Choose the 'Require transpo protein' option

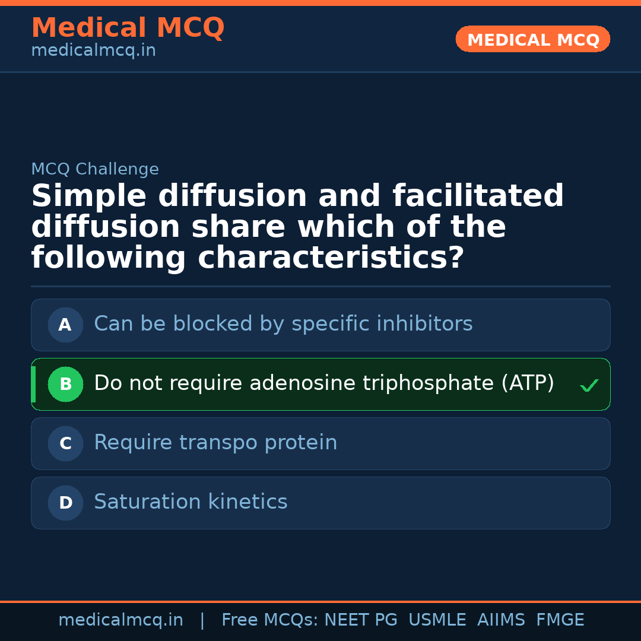pyautogui.click(x=215, y=443)
